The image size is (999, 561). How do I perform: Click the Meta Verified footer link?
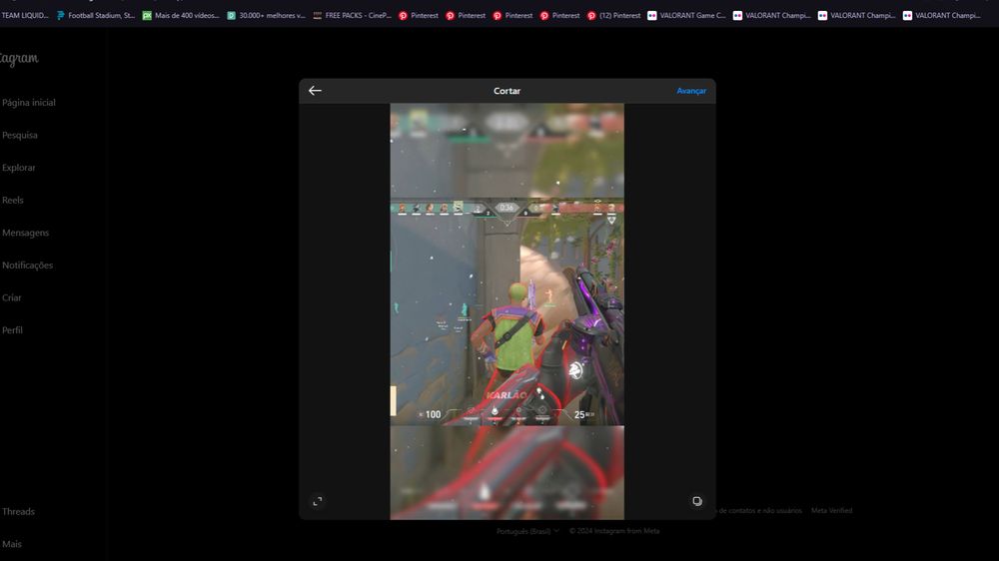tap(831, 511)
